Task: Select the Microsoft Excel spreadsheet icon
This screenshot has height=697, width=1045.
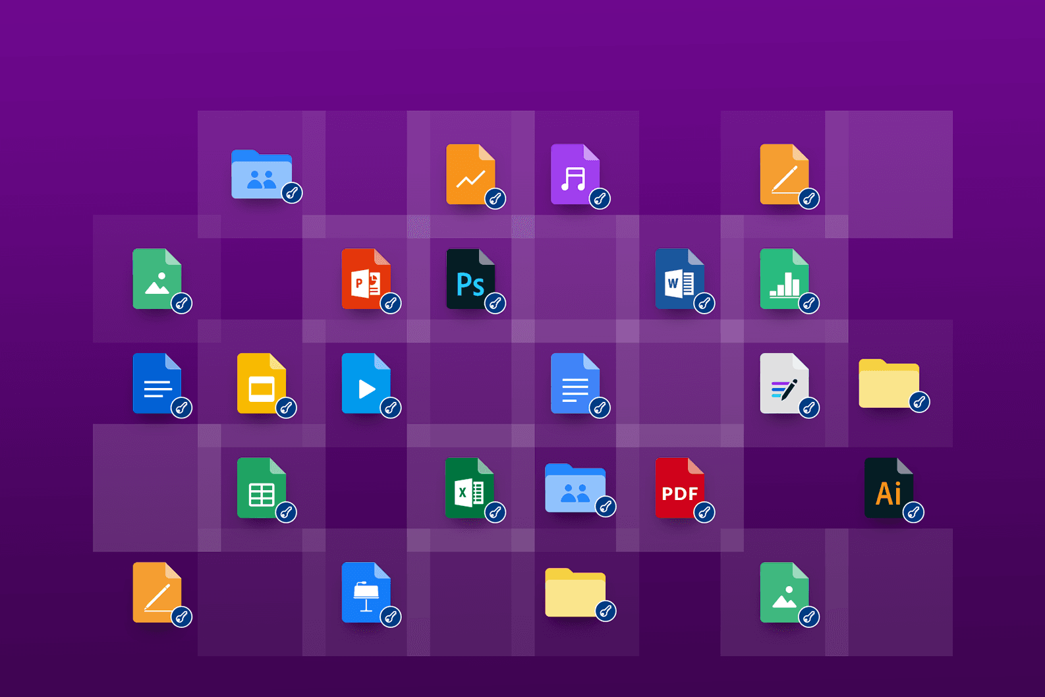Action: pyautogui.click(x=470, y=488)
